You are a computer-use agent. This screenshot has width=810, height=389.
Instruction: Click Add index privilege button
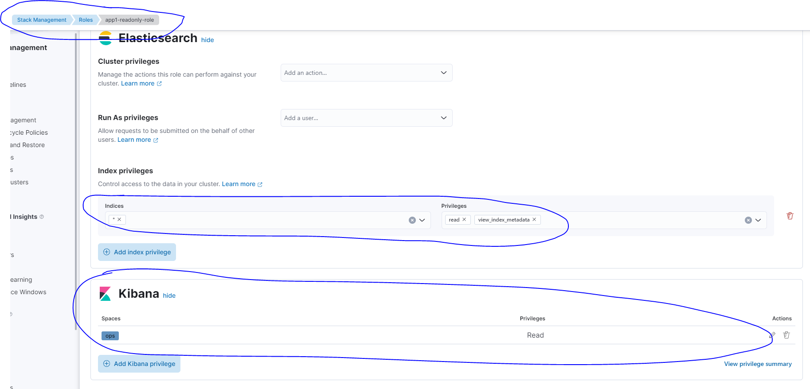coord(137,252)
